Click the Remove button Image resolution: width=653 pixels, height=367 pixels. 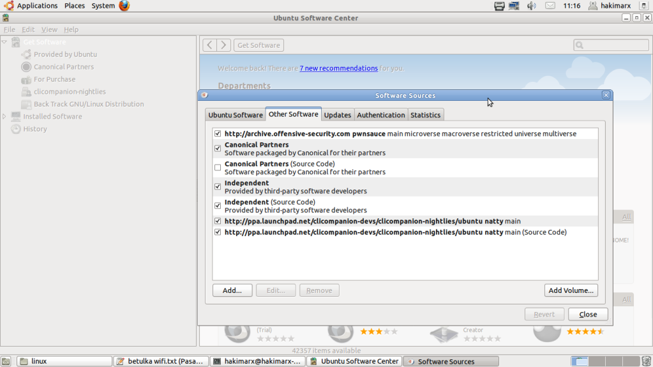319,290
